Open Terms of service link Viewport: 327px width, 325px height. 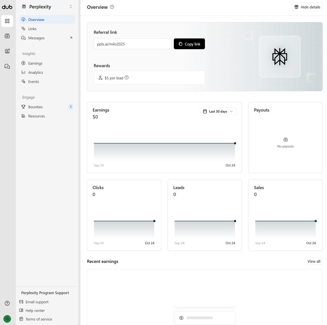click(39, 319)
